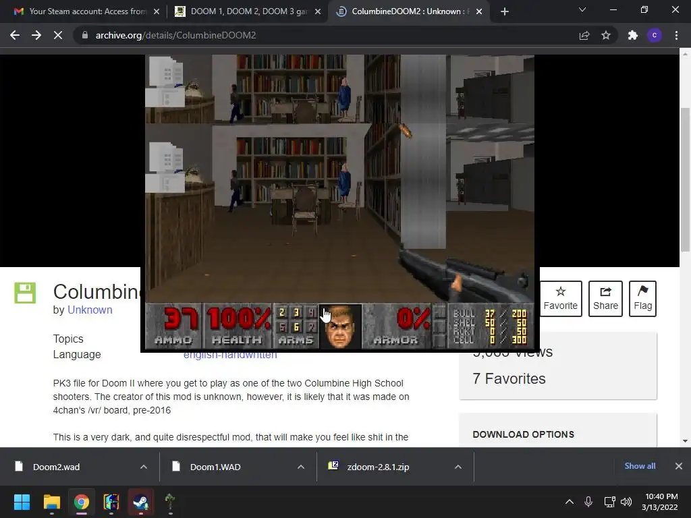Screen dimensions: 691x518
Task: Open the Chrome profile avatar menu
Action: pos(655,35)
